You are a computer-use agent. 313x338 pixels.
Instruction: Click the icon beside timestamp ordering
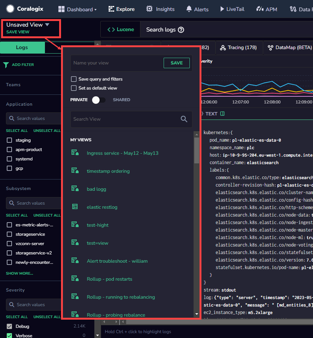pyautogui.click(x=75, y=171)
